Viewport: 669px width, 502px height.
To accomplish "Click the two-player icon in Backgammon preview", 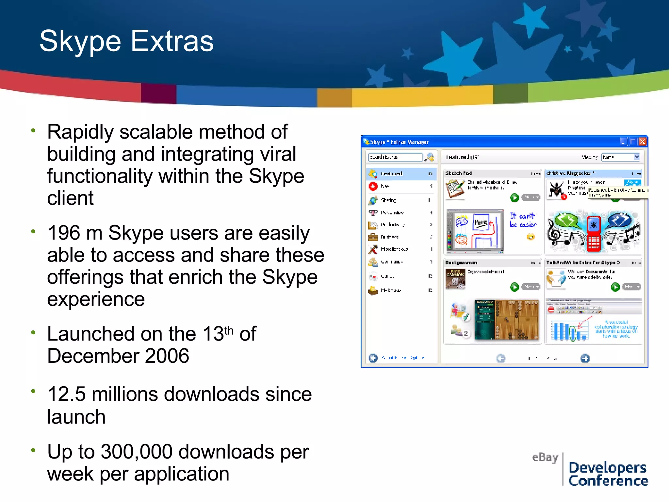I will coord(460,331).
